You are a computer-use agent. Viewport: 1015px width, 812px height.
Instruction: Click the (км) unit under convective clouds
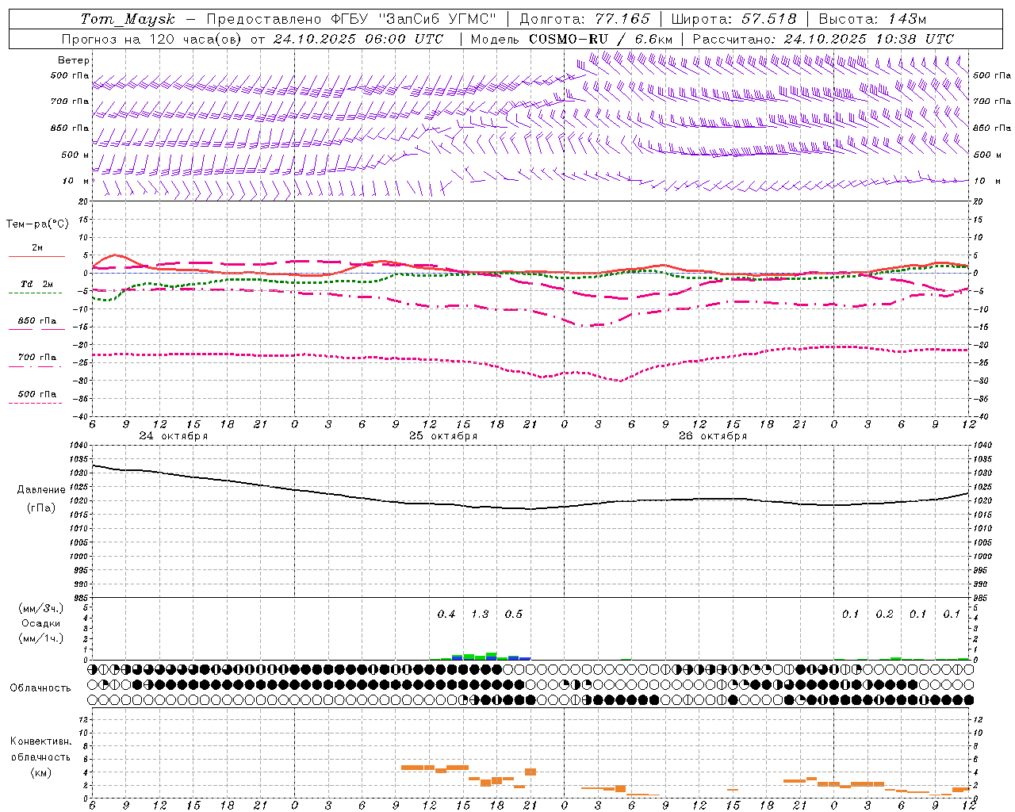(x=40, y=772)
